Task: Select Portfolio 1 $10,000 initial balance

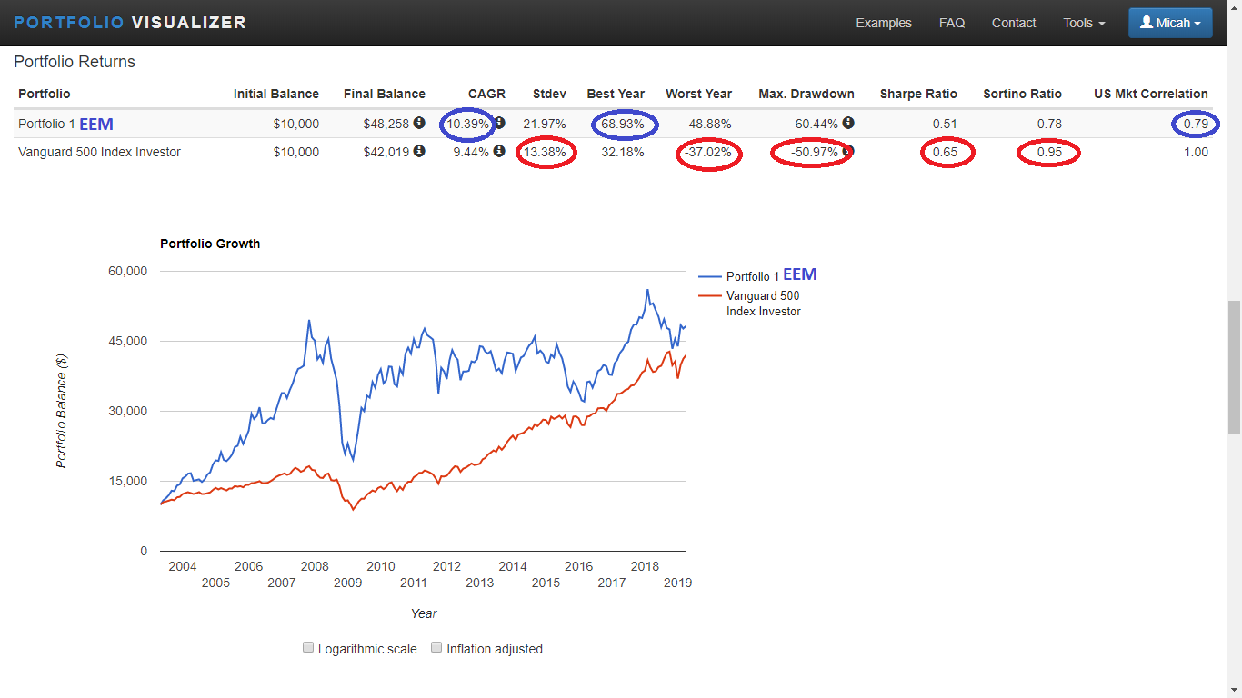Action: tap(296, 124)
